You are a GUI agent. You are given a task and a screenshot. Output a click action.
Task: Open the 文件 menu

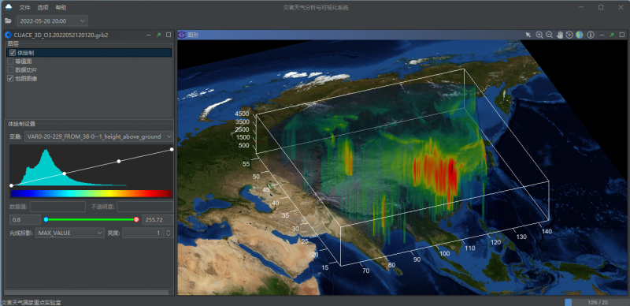pos(25,8)
